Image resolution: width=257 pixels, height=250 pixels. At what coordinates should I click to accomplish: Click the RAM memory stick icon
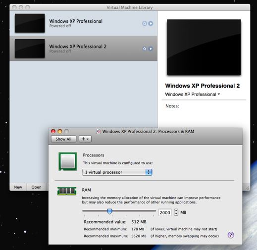tap(67, 191)
